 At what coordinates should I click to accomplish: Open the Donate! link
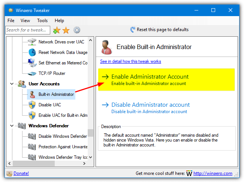coord(21,173)
